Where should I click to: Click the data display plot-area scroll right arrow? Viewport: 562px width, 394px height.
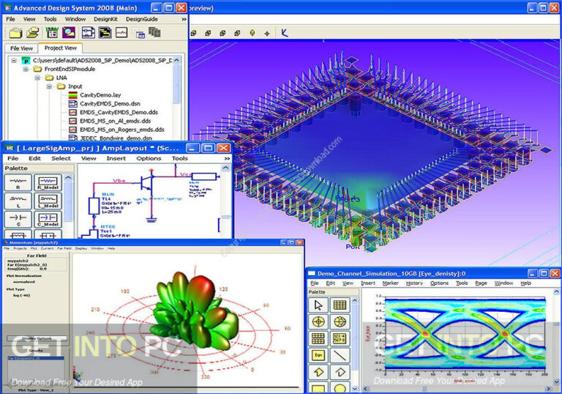pyautogui.click(x=548, y=389)
